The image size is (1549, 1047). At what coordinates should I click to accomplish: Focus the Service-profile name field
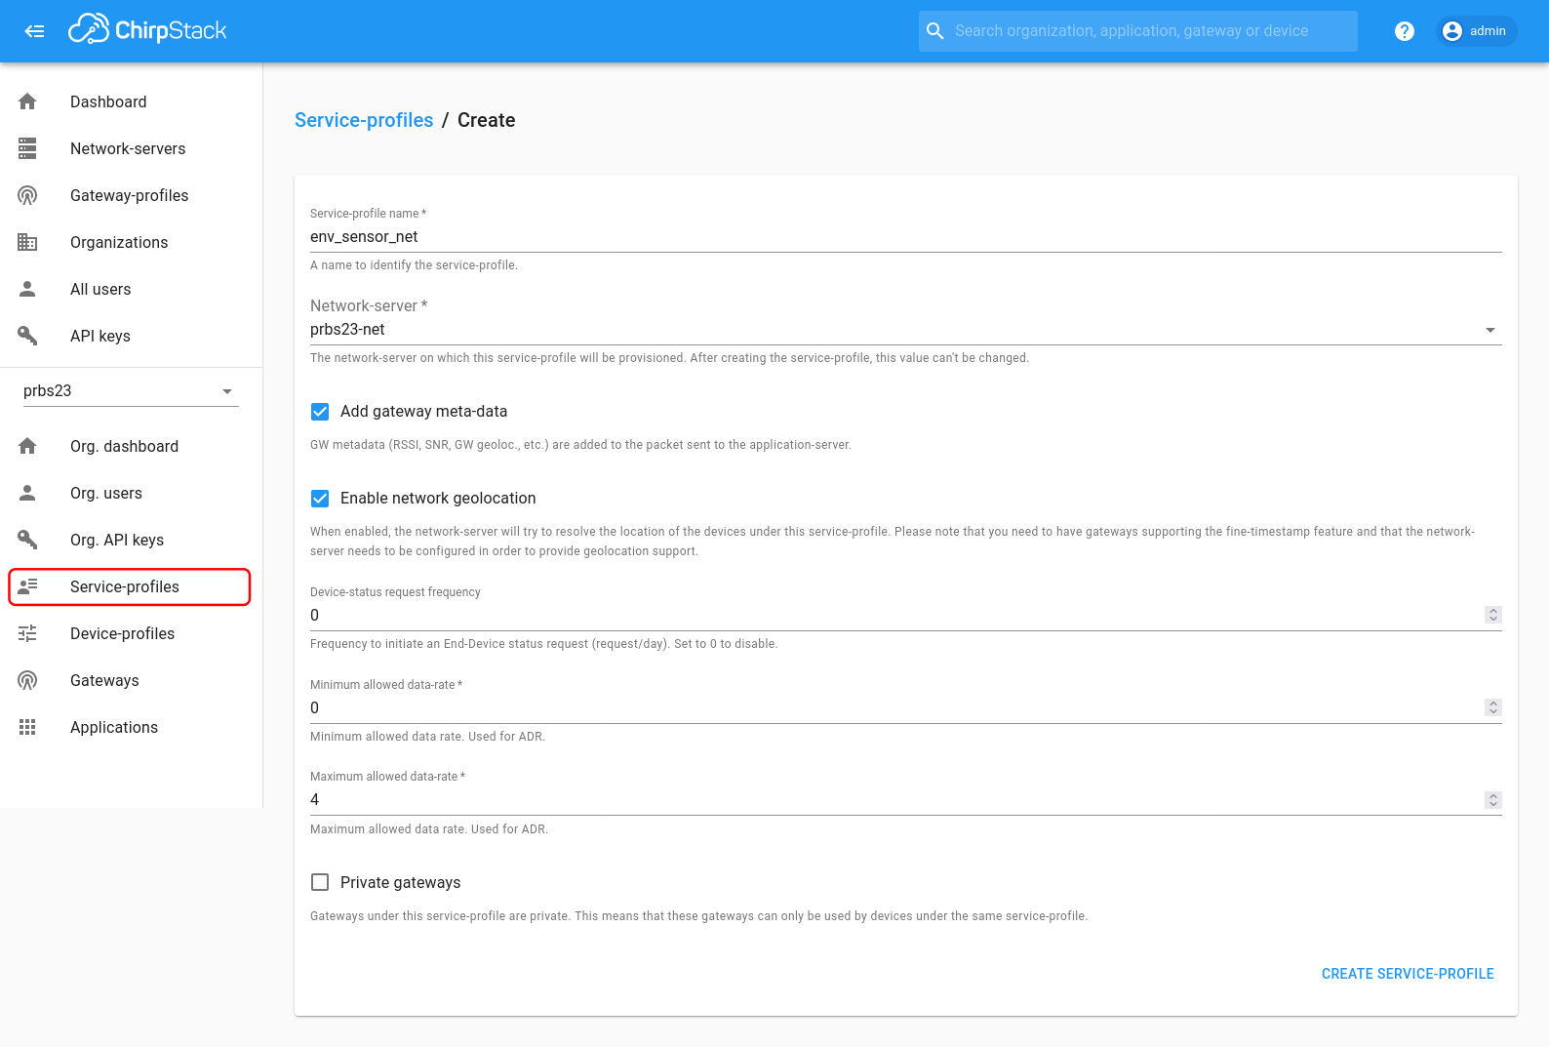click(905, 237)
